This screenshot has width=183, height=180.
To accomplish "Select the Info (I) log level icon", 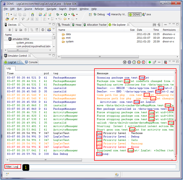I will tap(134, 62).
